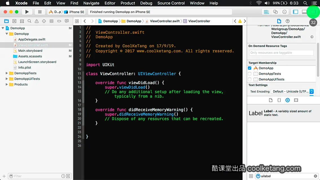Collapse the DemoApp group folder
This screenshot has height=180, width=320.
pyautogui.click(x=7, y=34)
